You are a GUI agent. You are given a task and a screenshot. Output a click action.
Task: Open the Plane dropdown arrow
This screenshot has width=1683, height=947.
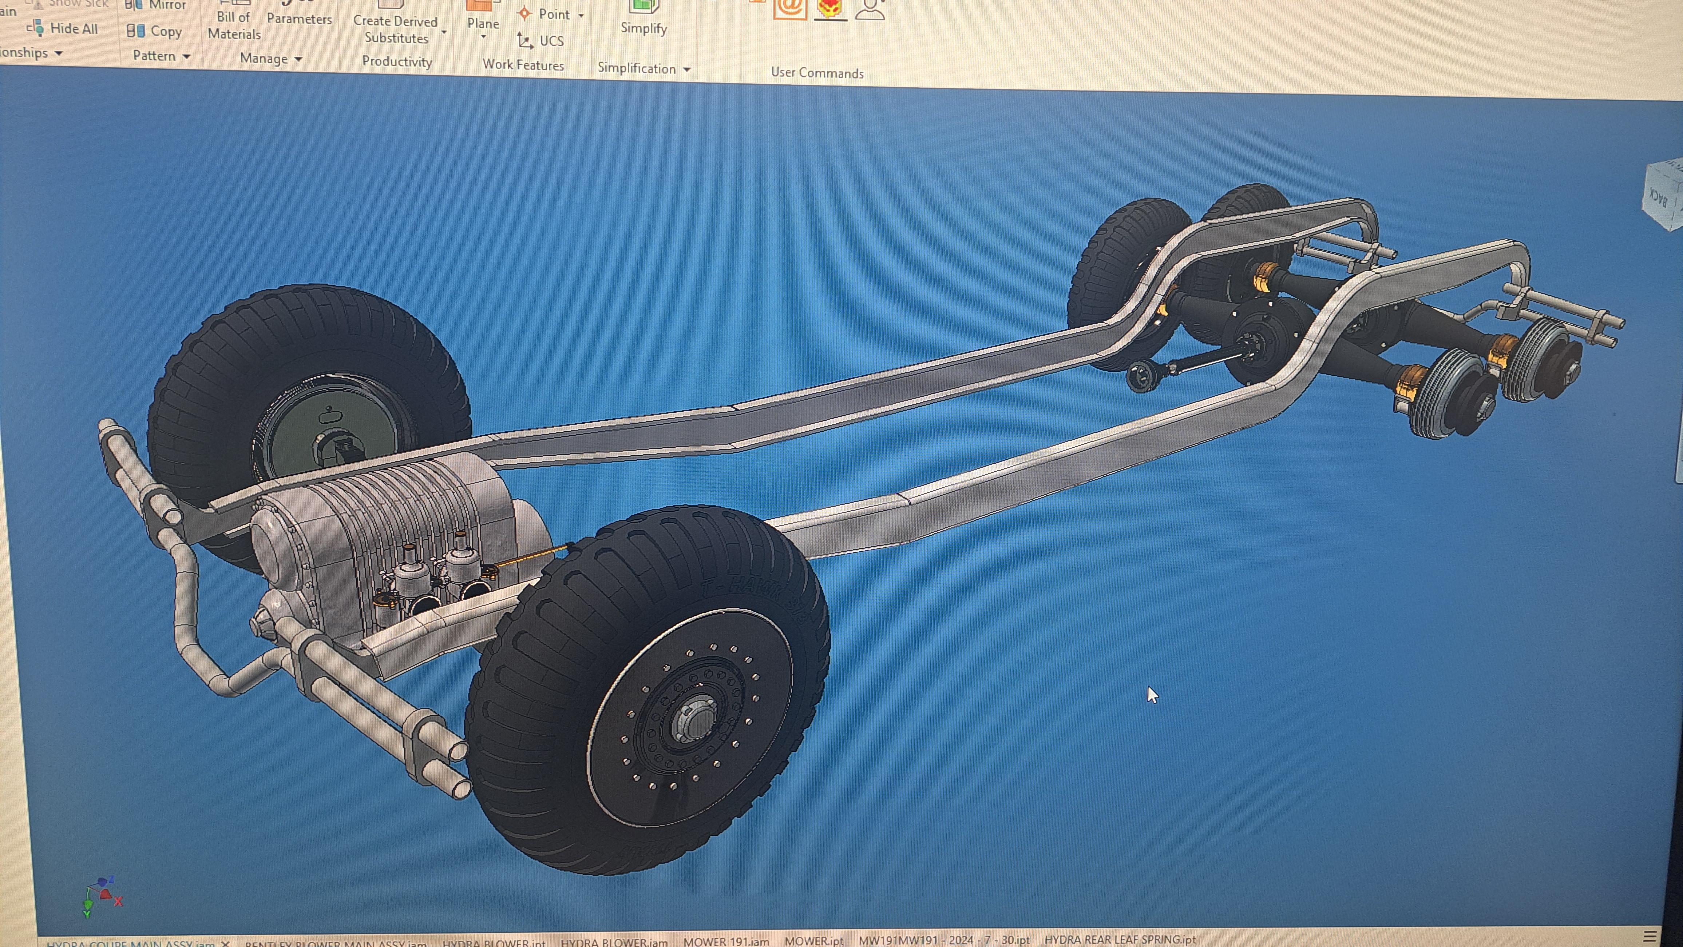click(x=483, y=36)
